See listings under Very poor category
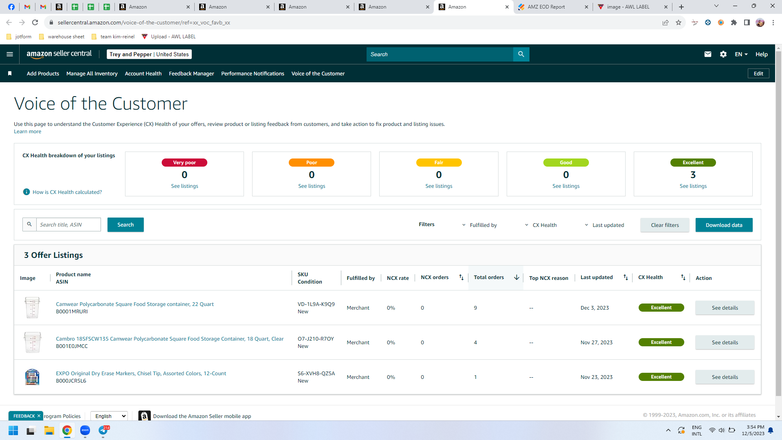Viewport: 782px width, 440px height. (185, 186)
